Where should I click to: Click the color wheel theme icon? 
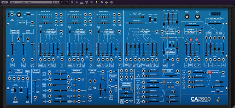coord(96,2)
